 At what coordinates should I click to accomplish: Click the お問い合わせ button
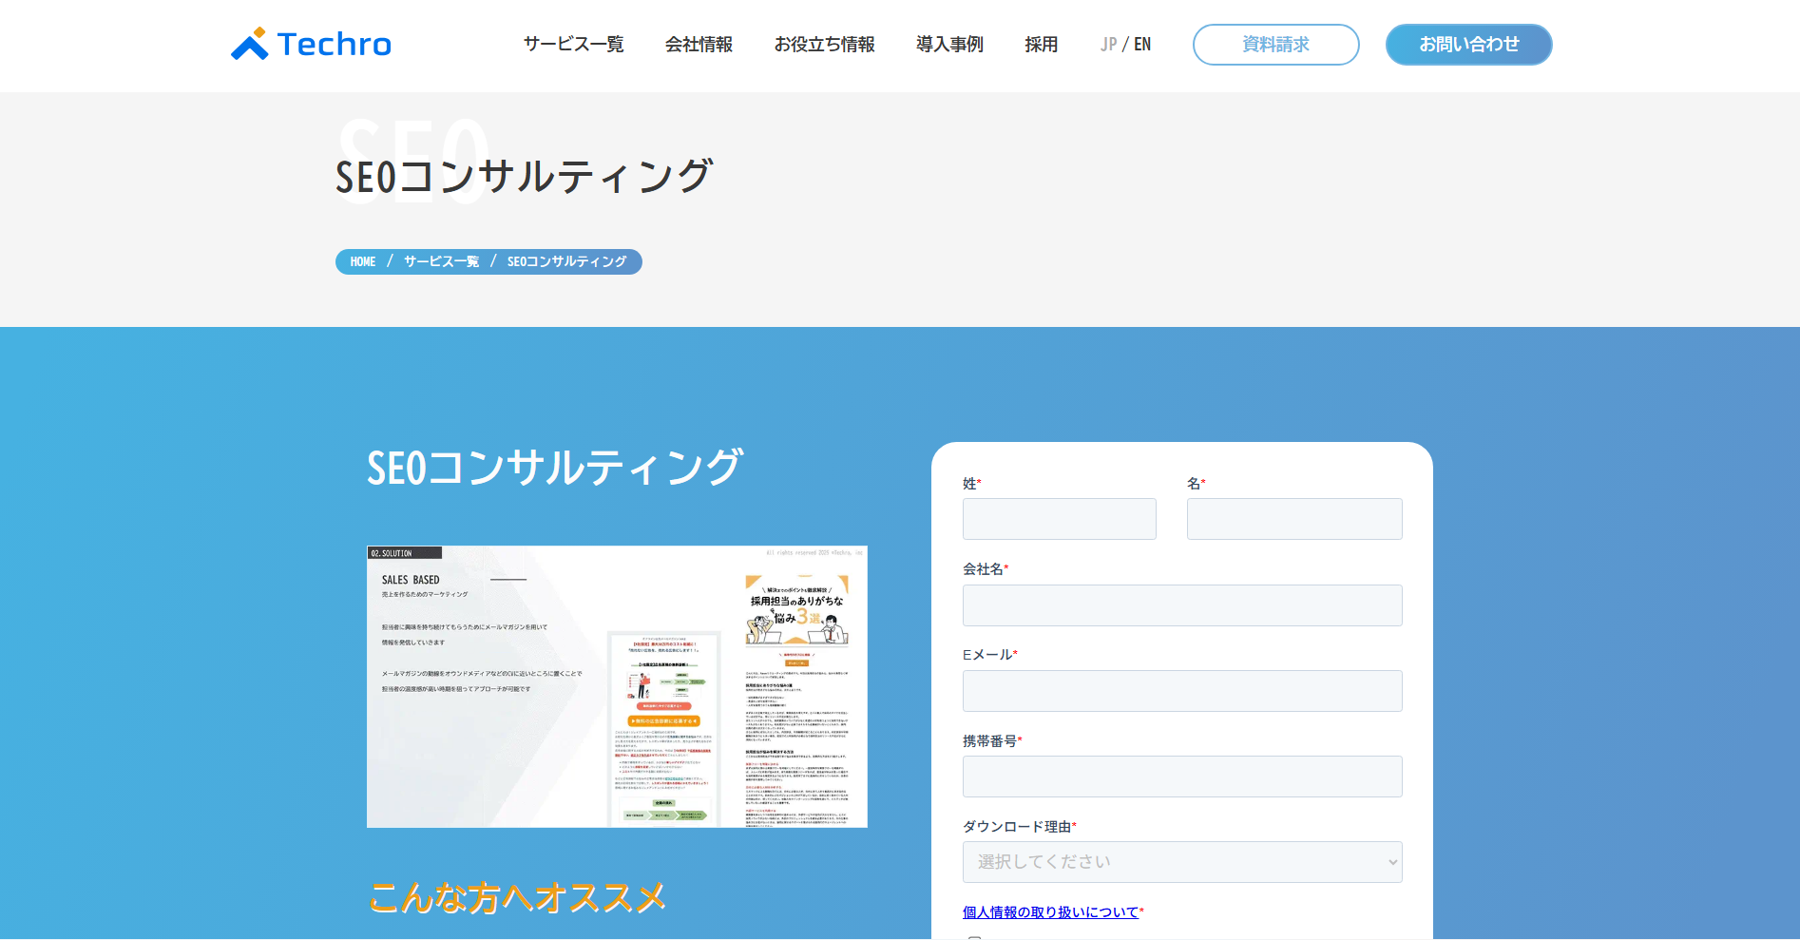click(1468, 44)
